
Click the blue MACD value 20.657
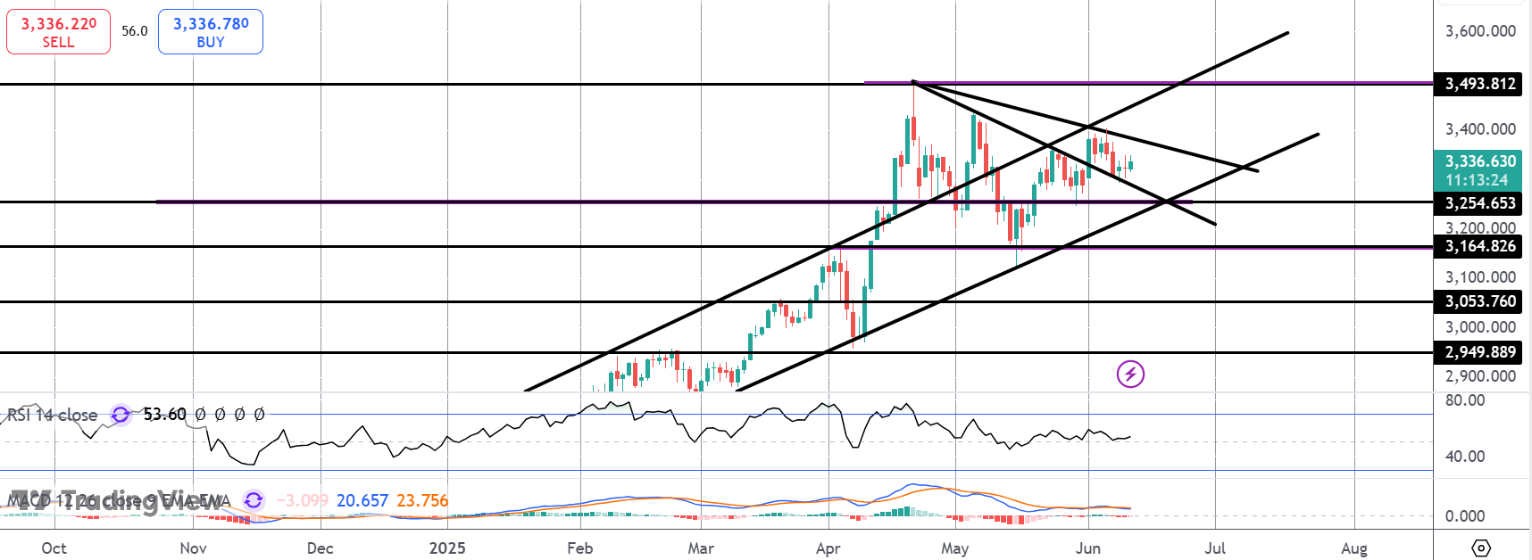tap(362, 501)
